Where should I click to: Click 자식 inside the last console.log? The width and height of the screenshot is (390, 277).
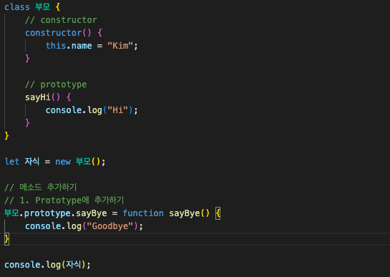click(74, 264)
